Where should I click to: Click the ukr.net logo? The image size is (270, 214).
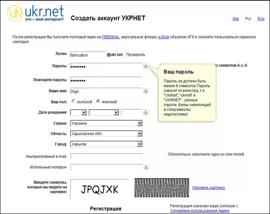pyautogui.click(x=35, y=13)
